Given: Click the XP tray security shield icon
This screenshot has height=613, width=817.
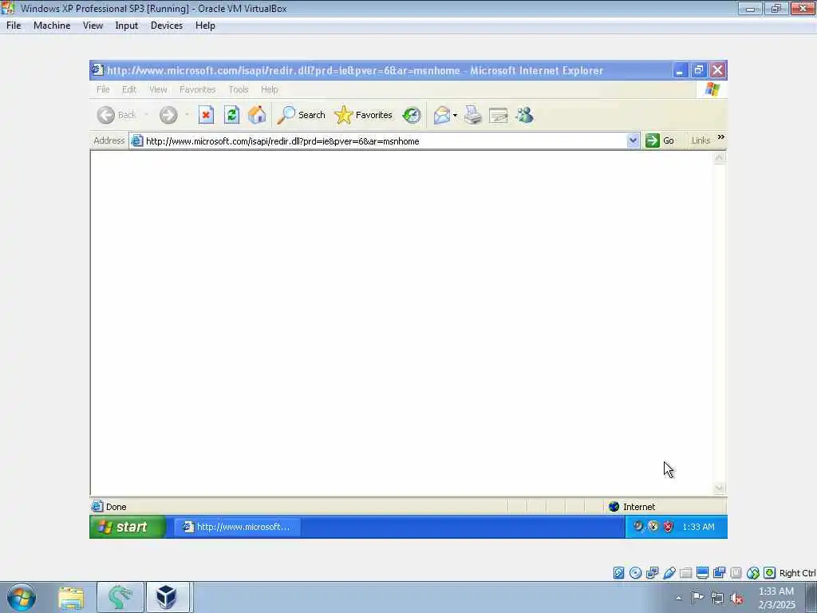Looking at the screenshot, I should pyautogui.click(x=669, y=527).
